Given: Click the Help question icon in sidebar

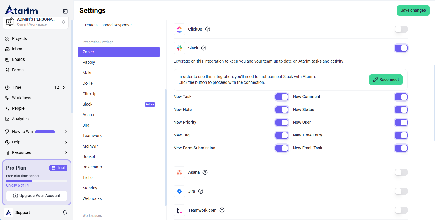Looking at the screenshot, I should tap(7, 142).
